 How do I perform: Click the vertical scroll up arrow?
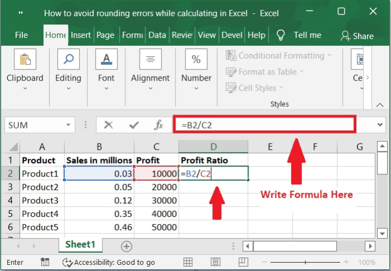tap(382, 146)
